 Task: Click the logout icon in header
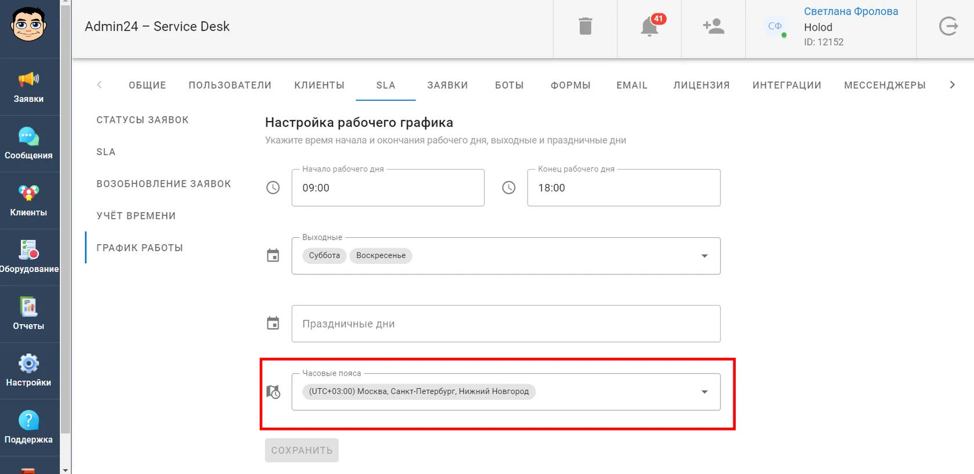(948, 26)
